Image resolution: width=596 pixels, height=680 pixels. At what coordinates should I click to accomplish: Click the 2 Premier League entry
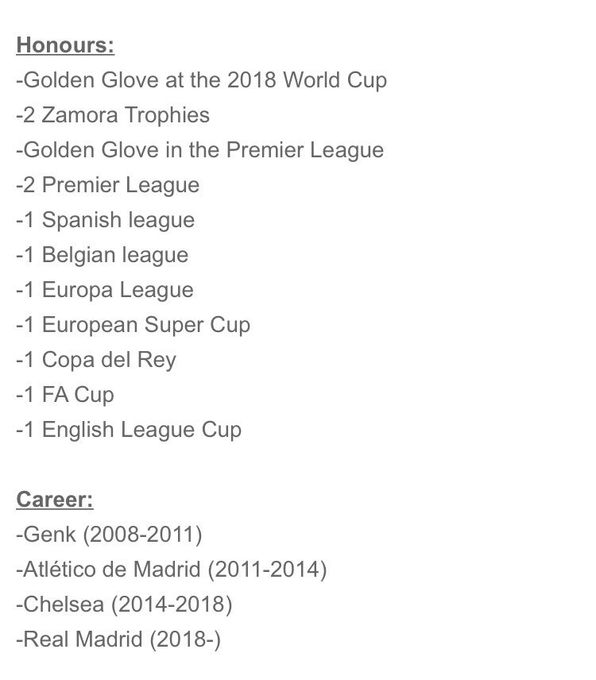pyautogui.click(x=108, y=185)
